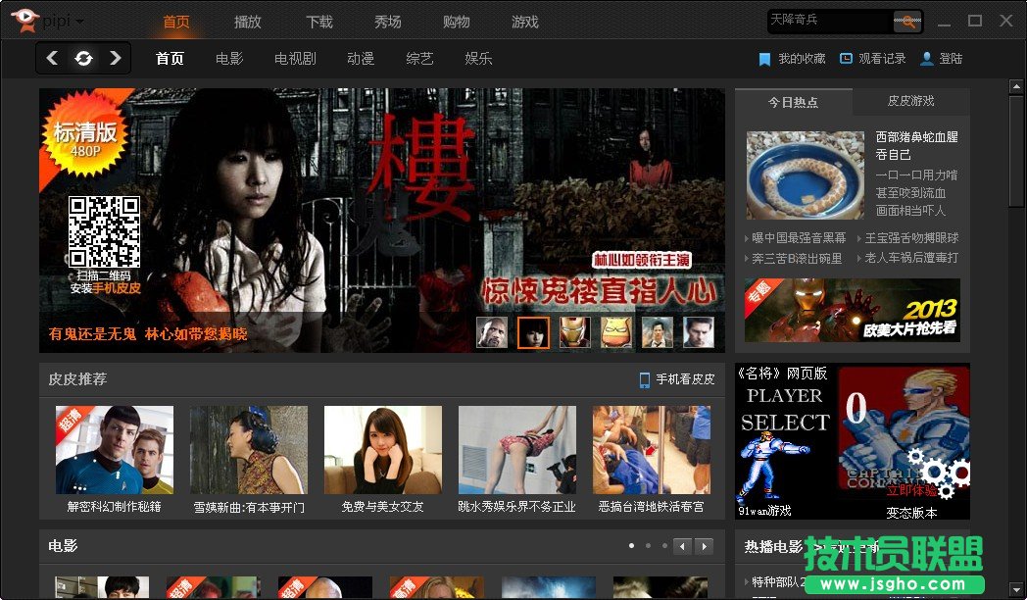Open 西部猪鼻蛇血腥吞自己 headline
1027x600 pixels.
pos(917,145)
